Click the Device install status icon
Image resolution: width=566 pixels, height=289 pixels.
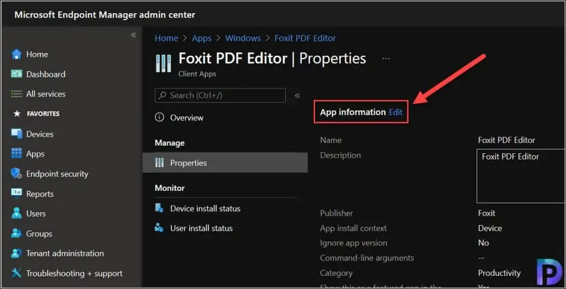pos(159,208)
